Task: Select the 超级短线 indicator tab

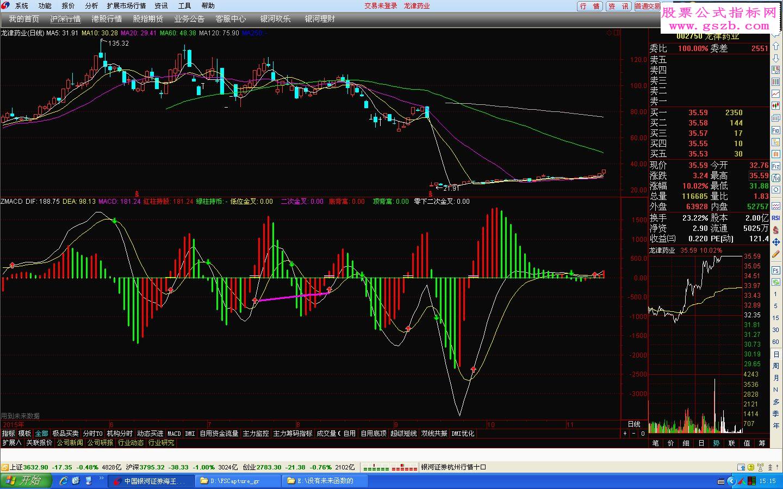Action: pos(403,434)
